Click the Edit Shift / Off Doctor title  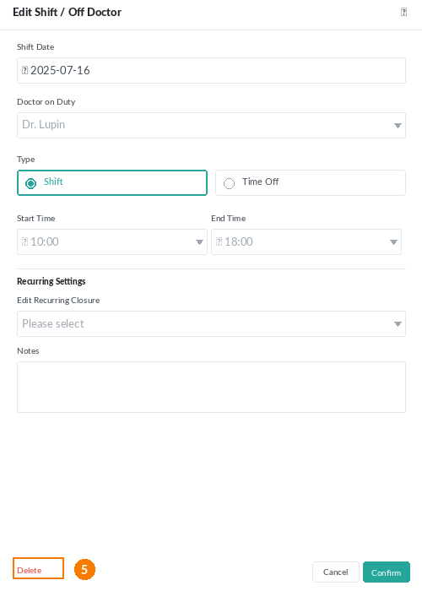[67, 12]
